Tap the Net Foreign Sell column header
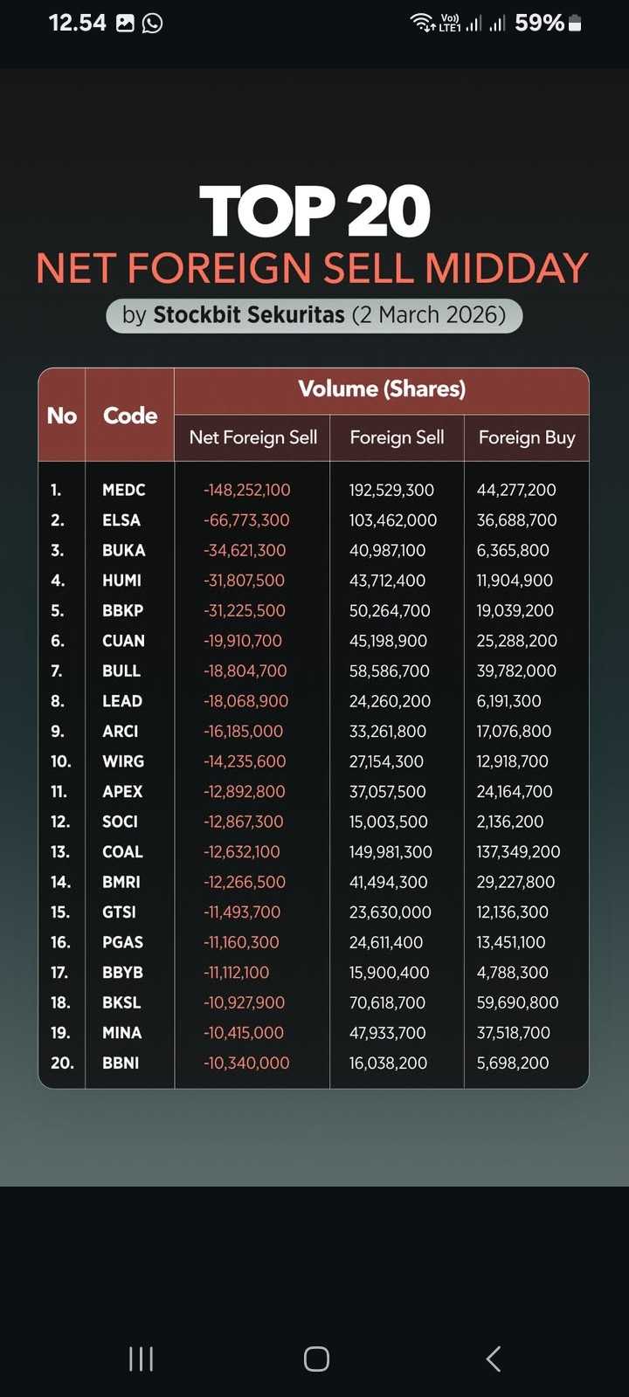 252,437
